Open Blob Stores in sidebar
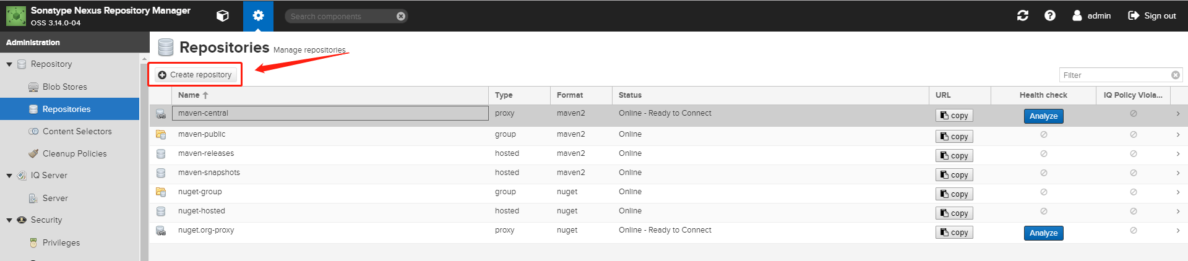This screenshot has width=1188, height=261. 64,87
